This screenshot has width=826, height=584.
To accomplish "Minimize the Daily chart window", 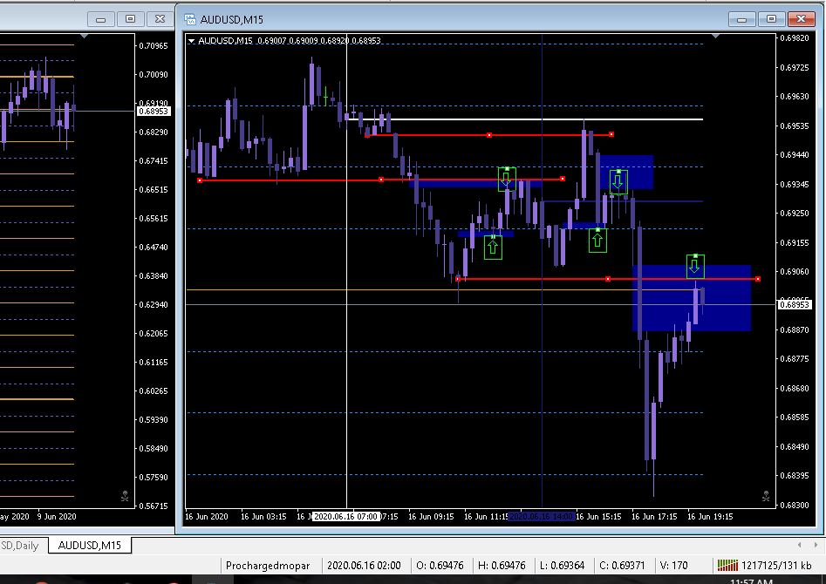I will pos(100,19).
